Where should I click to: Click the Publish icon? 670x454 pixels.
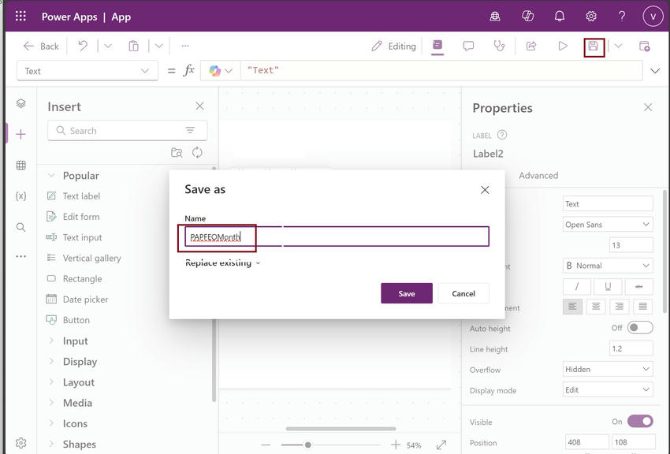(x=644, y=46)
